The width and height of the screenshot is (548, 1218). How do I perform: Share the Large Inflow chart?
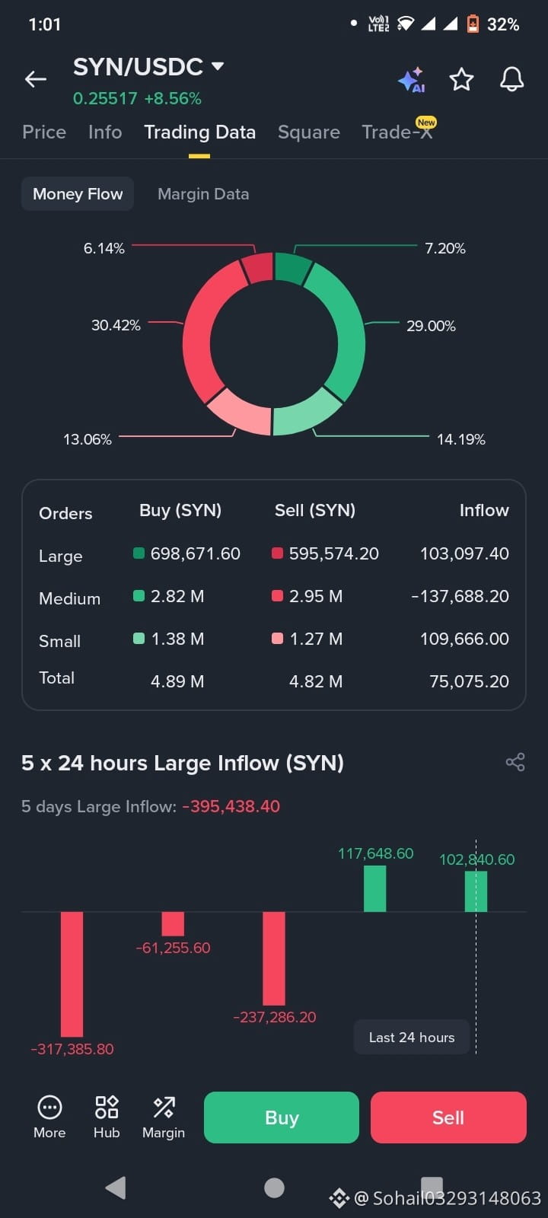[515, 762]
